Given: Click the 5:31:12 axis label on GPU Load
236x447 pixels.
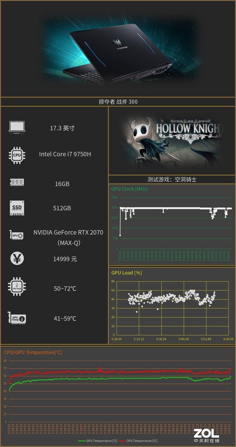Looking at the screenshot, I should [x=139, y=339].
